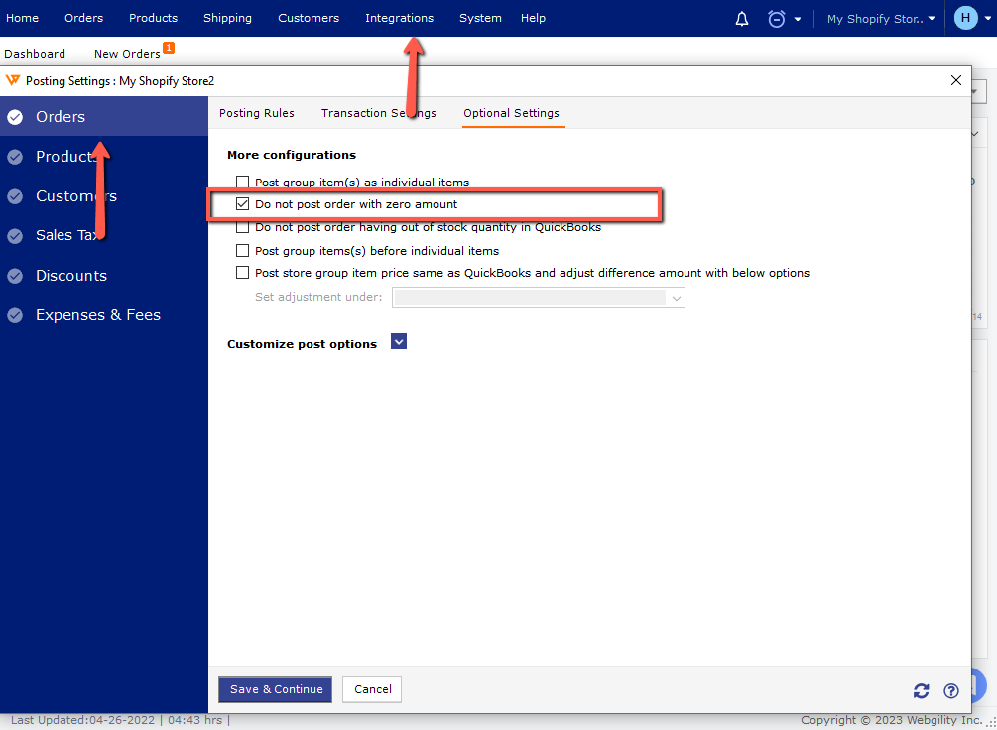Click the refresh icon in dialog footer

[x=922, y=690]
